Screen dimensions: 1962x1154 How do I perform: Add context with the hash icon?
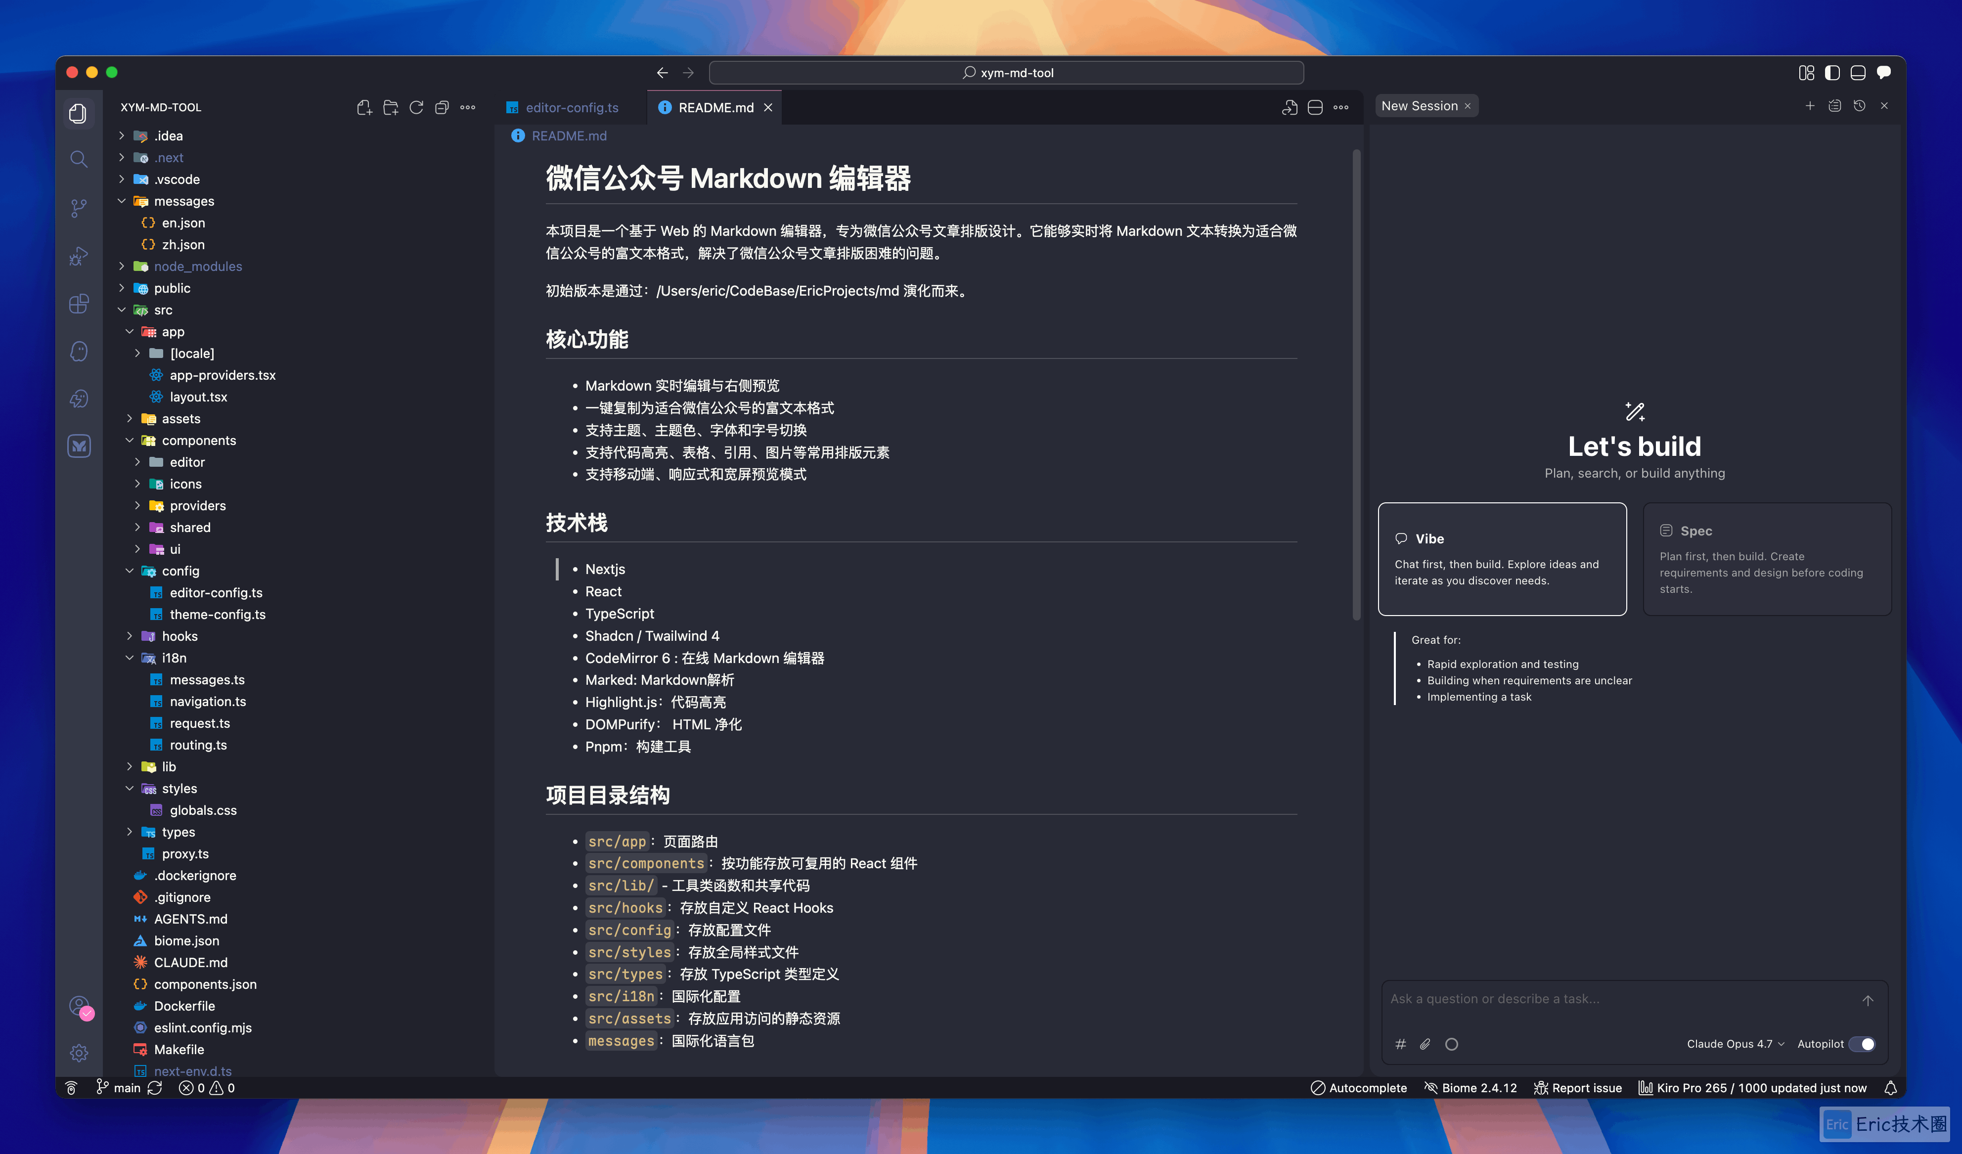click(x=1401, y=1044)
